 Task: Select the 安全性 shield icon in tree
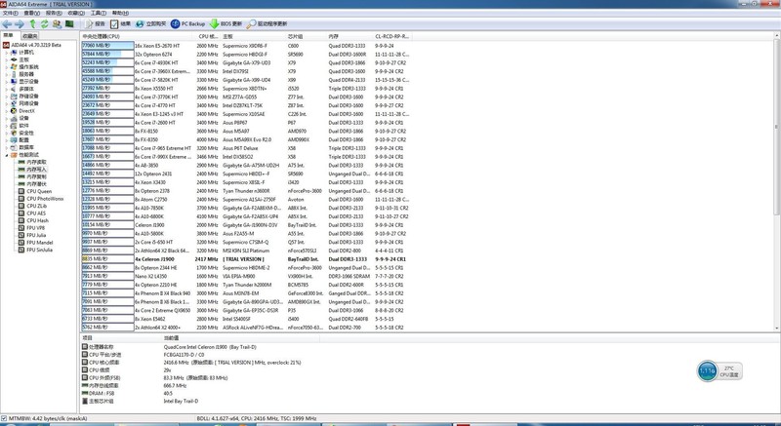[x=14, y=133]
